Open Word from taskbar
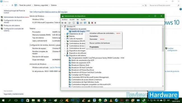The width and height of the screenshot is (182, 103). click(x=94, y=100)
